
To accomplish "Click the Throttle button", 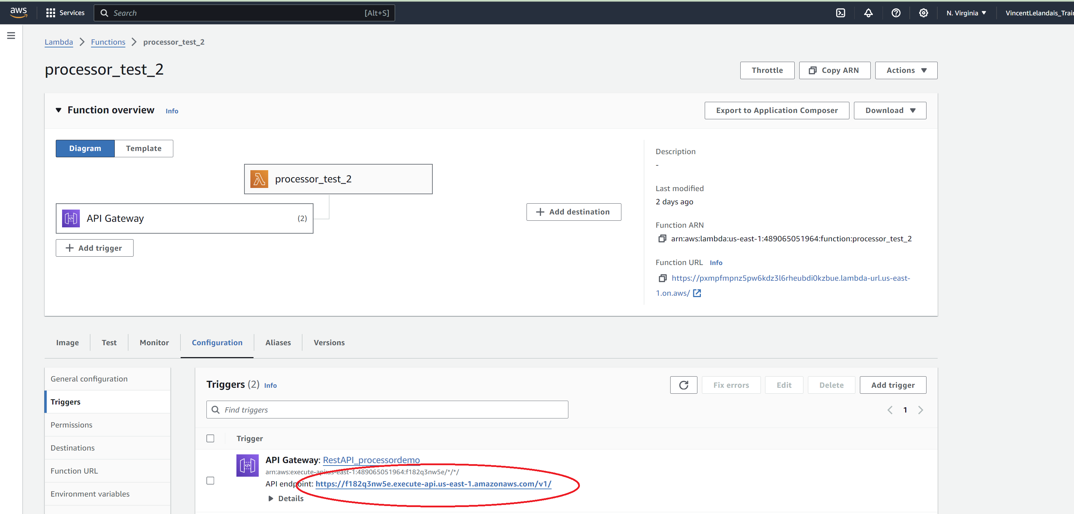I will pyautogui.click(x=767, y=70).
